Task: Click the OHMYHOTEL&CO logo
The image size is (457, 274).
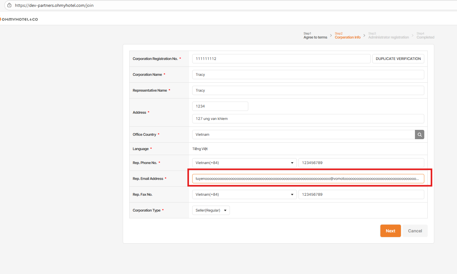Action: click(x=19, y=19)
